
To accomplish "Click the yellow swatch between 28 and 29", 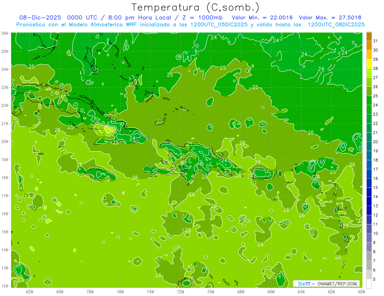I will pyautogui.click(x=369, y=64).
